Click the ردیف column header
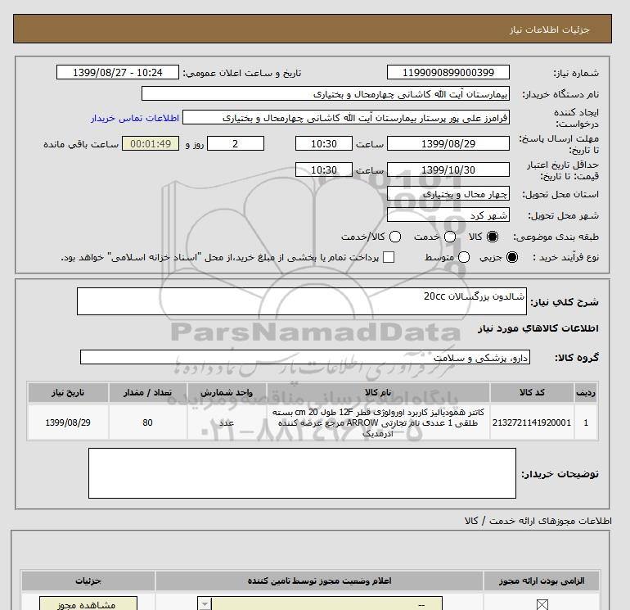630x610 pixels. click(x=586, y=392)
